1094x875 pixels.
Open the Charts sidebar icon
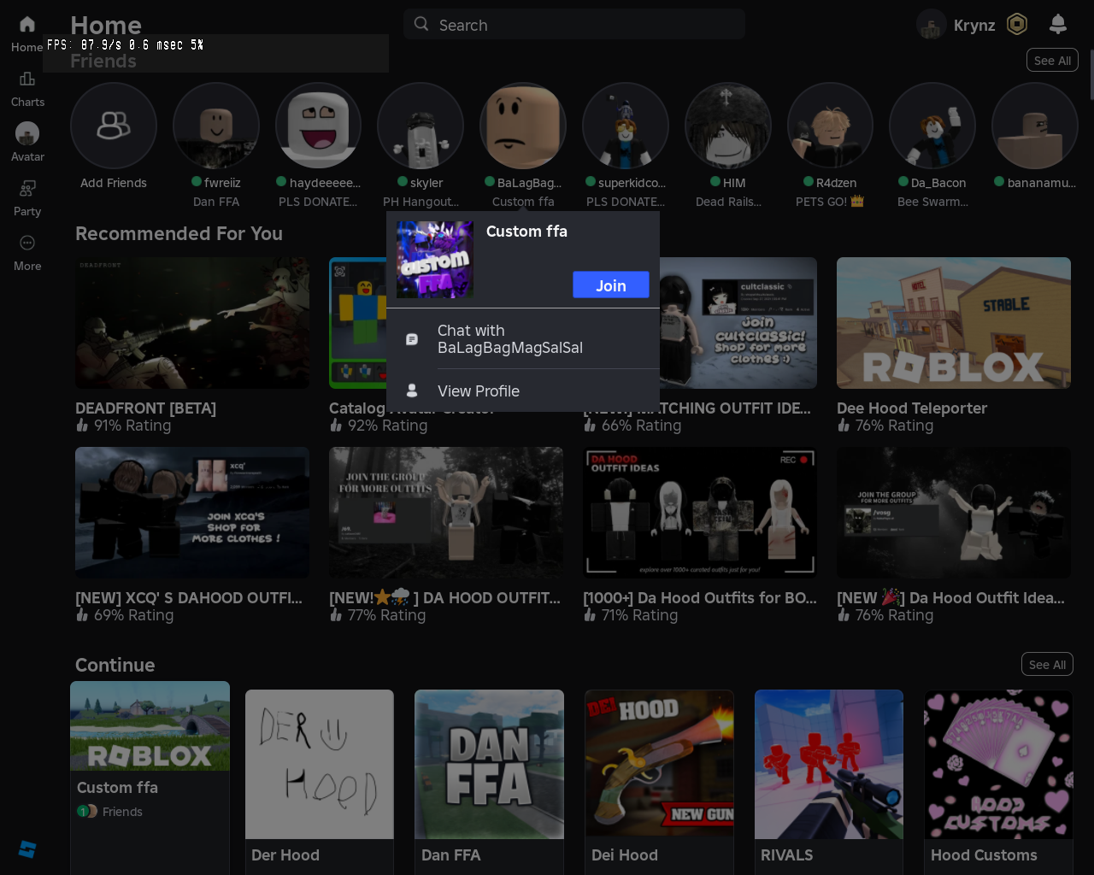pos(27,79)
